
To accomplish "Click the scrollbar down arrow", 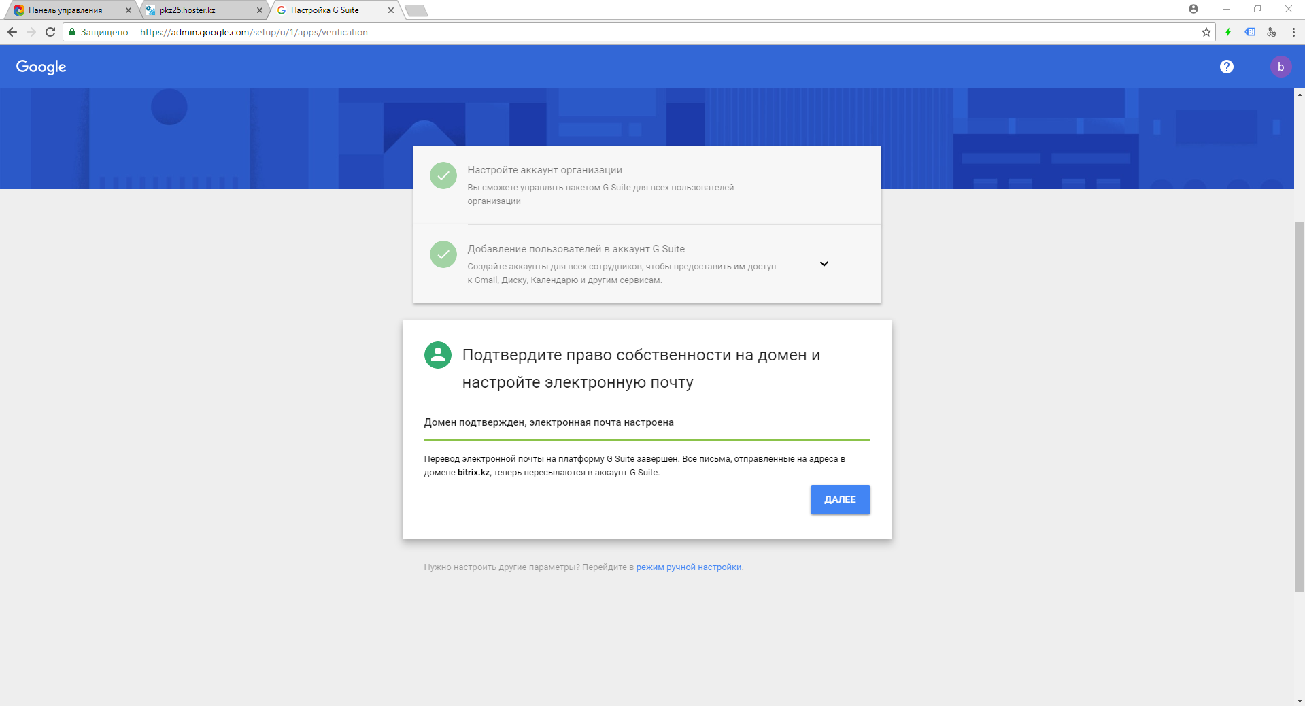I will [x=1300, y=701].
